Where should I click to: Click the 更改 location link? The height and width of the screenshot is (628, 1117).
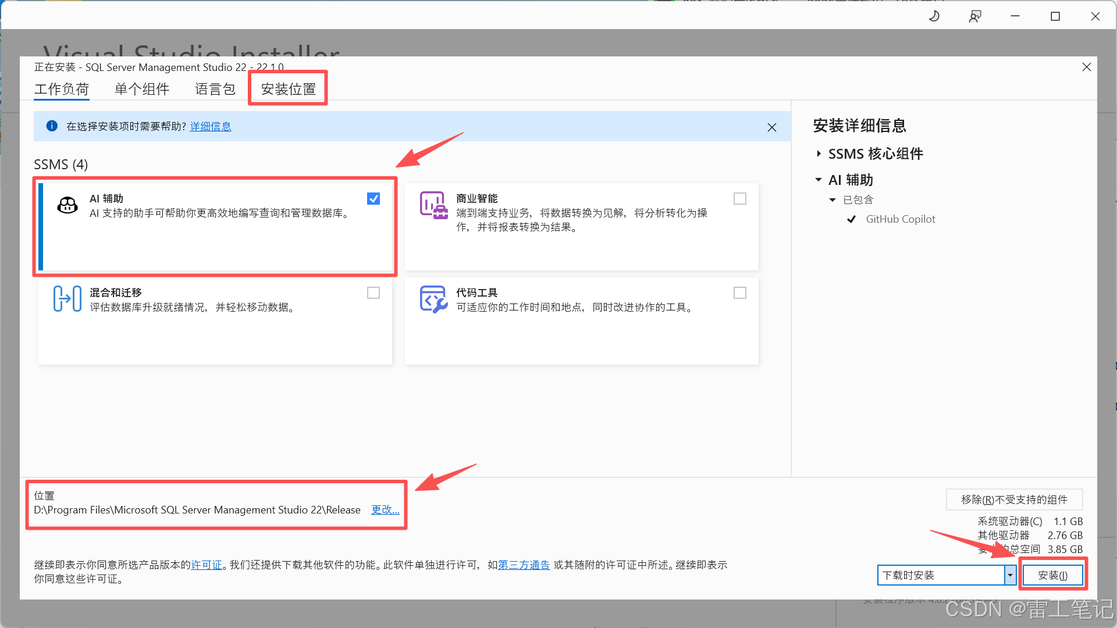(385, 510)
